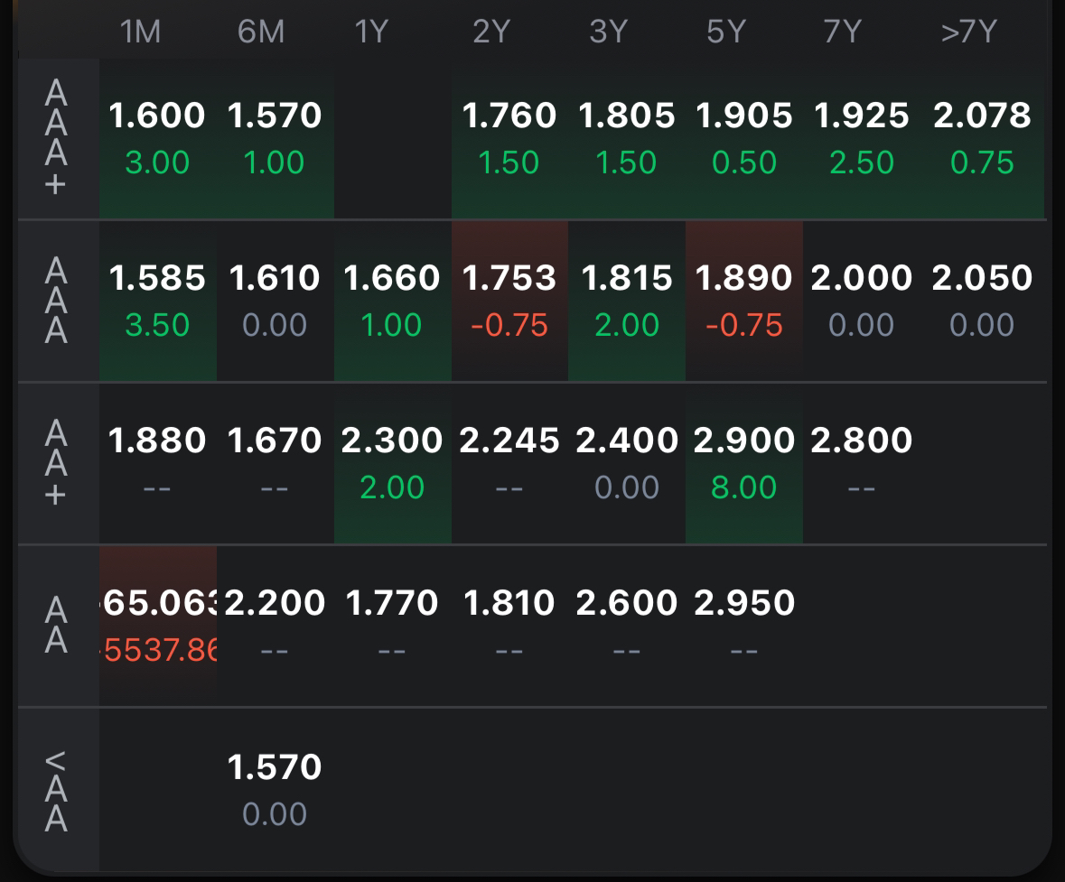Viewport: 1065px width, 882px height.
Task: Click AAA 7Y cell with 2.000
Action: coord(861,301)
